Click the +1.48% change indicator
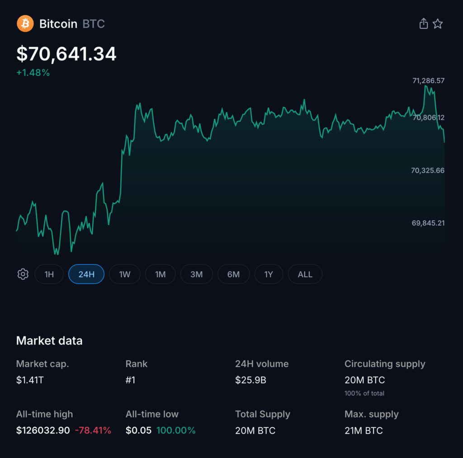 pos(33,72)
